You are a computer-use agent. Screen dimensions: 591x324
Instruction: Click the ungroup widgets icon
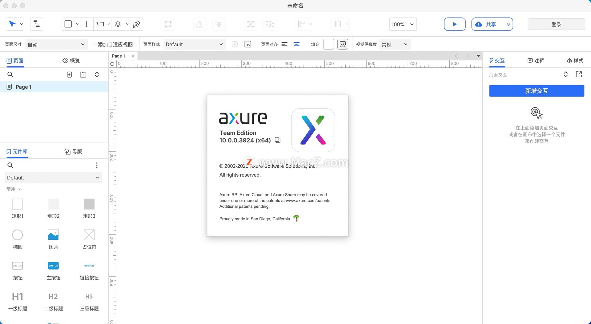coord(270,24)
